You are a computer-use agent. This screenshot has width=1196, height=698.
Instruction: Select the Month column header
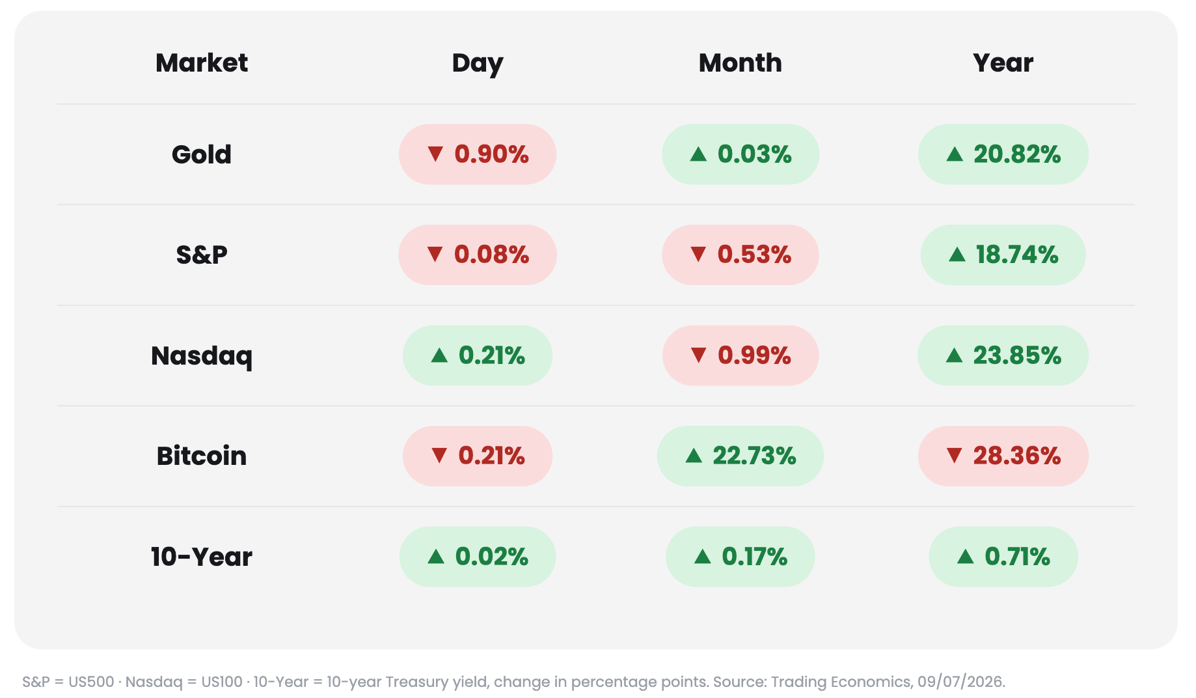(741, 63)
